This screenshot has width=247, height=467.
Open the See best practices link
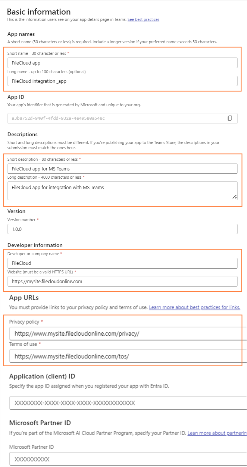[x=143, y=19]
